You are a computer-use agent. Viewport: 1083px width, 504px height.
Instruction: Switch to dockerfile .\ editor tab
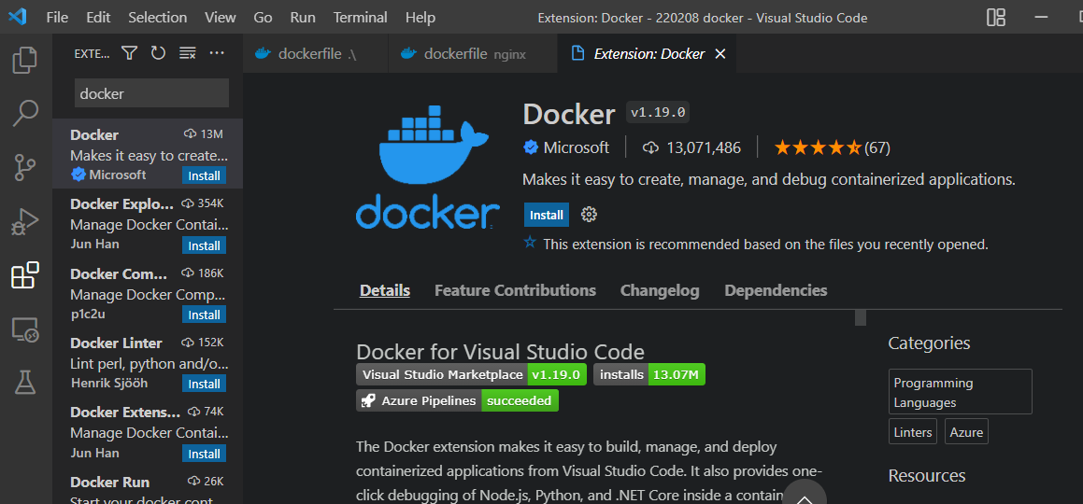click(316, 54)
